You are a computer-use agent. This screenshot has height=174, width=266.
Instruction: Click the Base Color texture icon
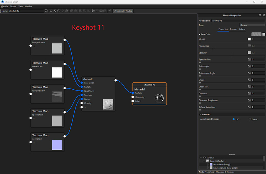coord(264,34)
